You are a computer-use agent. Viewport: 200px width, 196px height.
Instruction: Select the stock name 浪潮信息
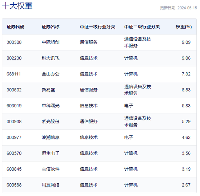(51, 138)
